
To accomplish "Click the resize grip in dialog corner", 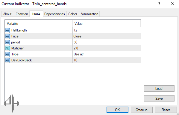I will coord(178,114).
